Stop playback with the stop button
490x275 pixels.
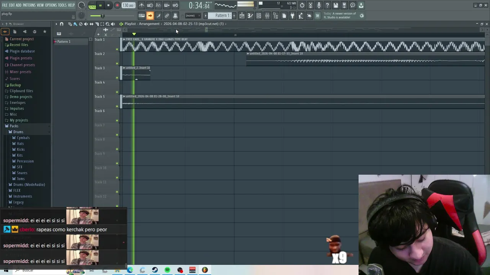(108, 5)
